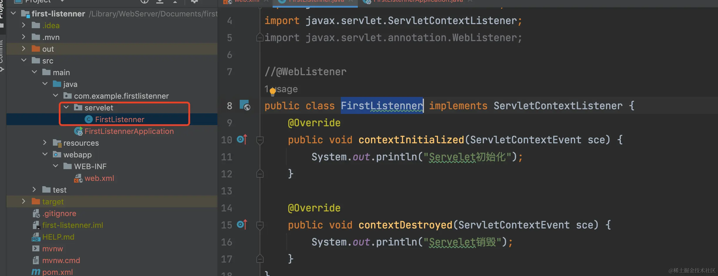Screen dimensions: 718x276
Task: Click the first-listenner module folder icon
Action: tap(25, 14)
